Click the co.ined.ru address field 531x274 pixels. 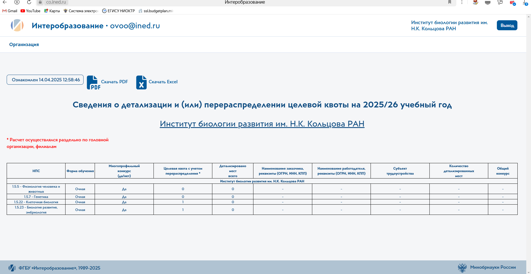tap(56, 2)
